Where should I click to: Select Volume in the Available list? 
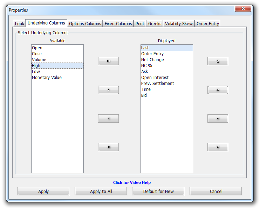point(39,60)
